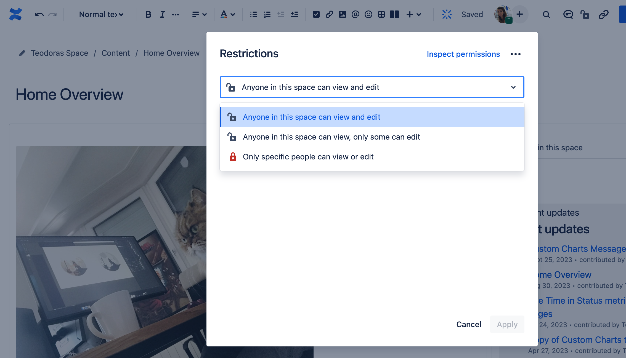Open the Atlassian Intelligence sparkle icon
The width and height of the screenshot is (626, 358).
[x=447, y=14]
